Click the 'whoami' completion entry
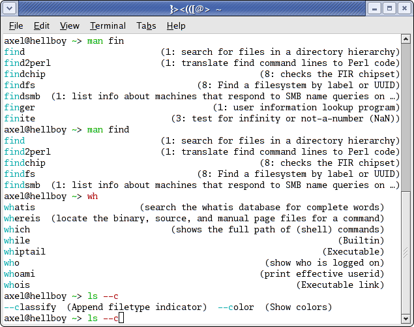The image size is (414, 327). pos(20,273)
